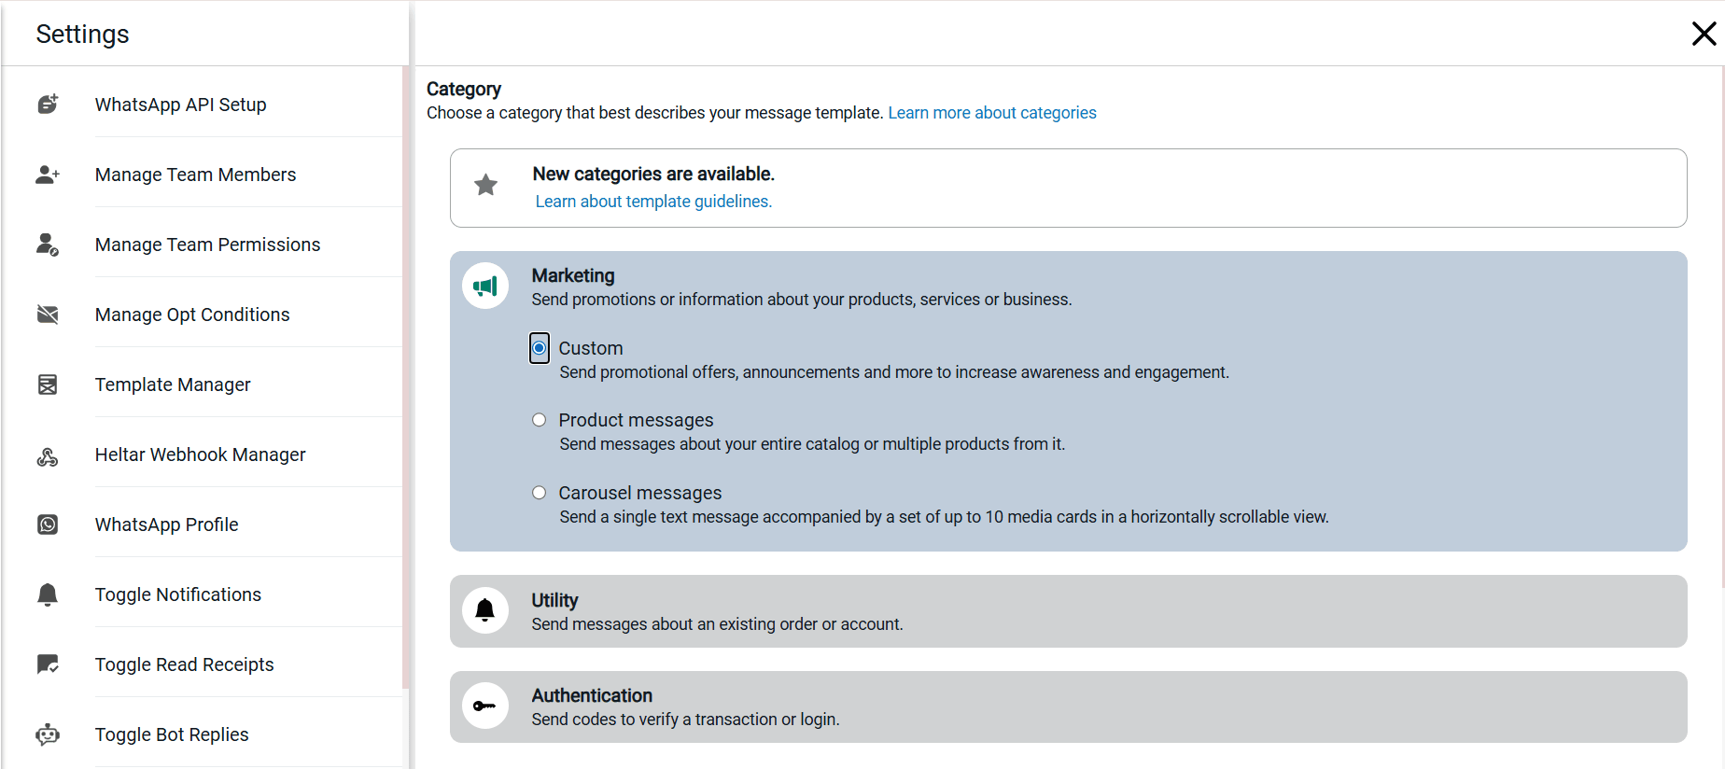
Task: Expand the Utility category panel
Action: point(1068,611)
